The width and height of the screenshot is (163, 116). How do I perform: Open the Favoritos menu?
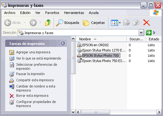[52, 13]
